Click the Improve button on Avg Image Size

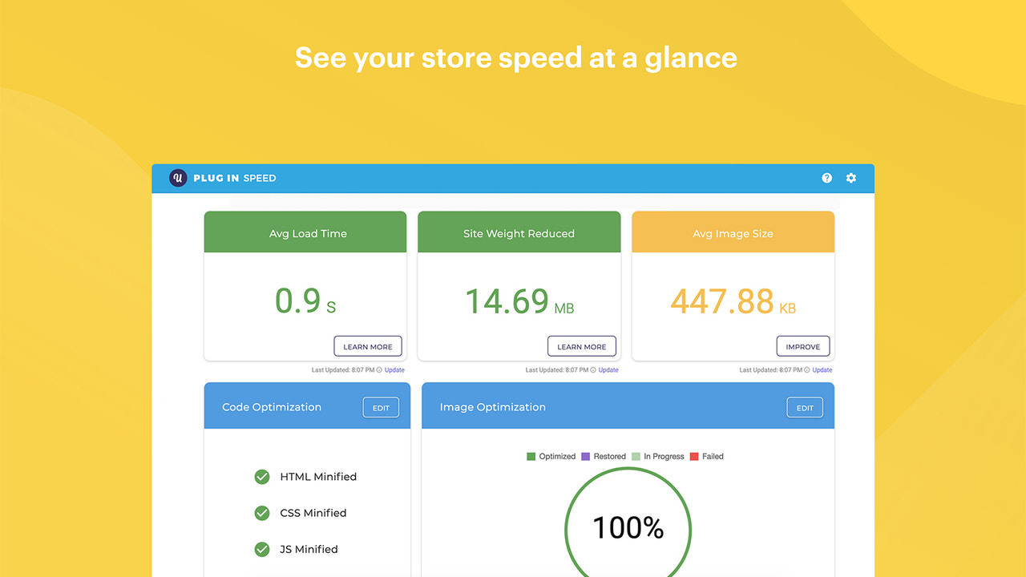803,346
